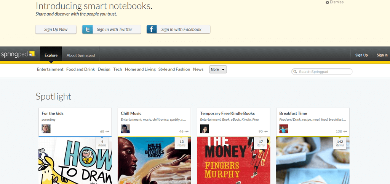Select the Food and Drink category
390x184 pixels.
click(81, 69)
